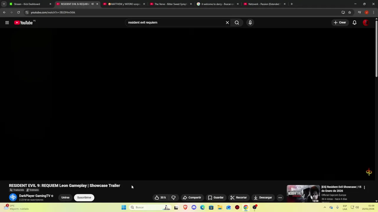Open a new browser tab
This screenshot has height=212, width=378.
(x=291, y=4)
